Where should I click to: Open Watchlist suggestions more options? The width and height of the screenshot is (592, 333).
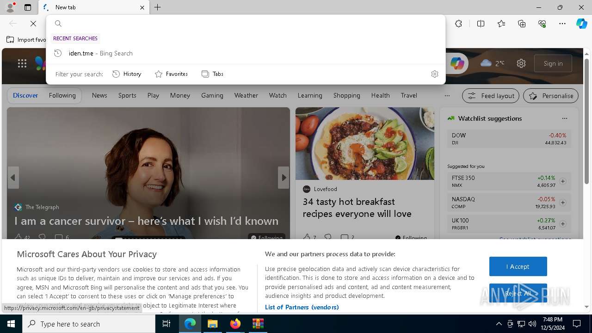pos(564,118)
